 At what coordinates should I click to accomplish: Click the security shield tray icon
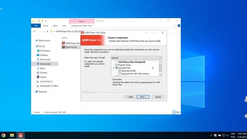[215, 136]
